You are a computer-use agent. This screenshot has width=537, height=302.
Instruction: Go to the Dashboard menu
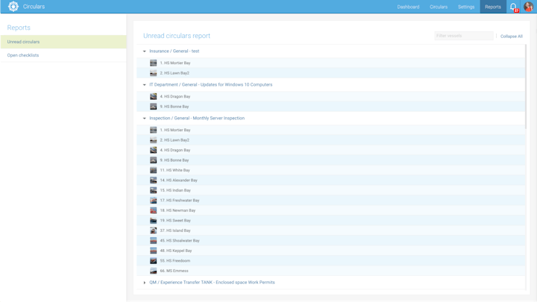(x=408, y=7)
